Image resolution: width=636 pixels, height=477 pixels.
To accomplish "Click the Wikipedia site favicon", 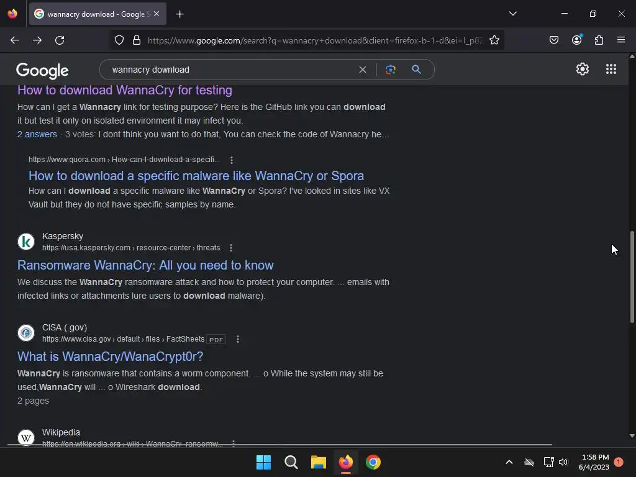I will 26,438.
